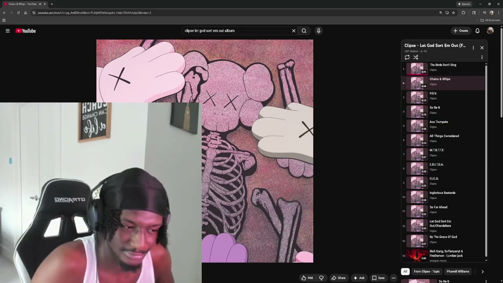Open options for suggested So Be It video

click(x=486, y=281)
